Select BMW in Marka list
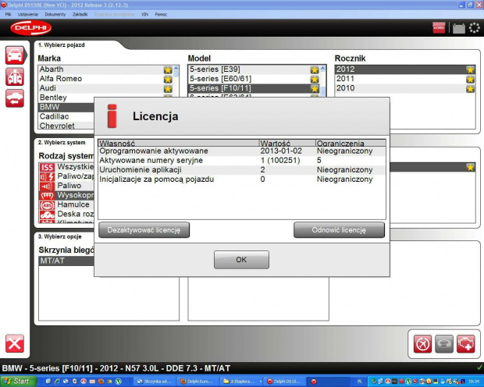The width and height of the screenshot is (484, 387). coord(66,107)
